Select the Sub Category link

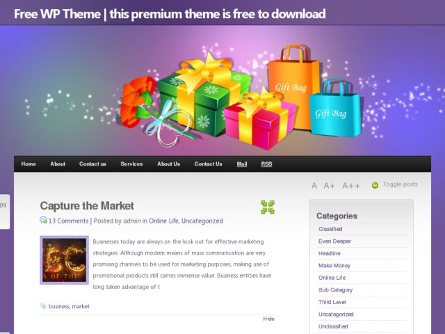click(x=335, y=290)
